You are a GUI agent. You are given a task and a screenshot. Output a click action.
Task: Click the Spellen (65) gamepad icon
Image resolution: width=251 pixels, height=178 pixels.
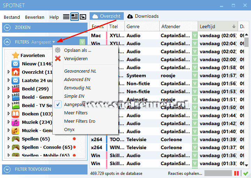16,139
